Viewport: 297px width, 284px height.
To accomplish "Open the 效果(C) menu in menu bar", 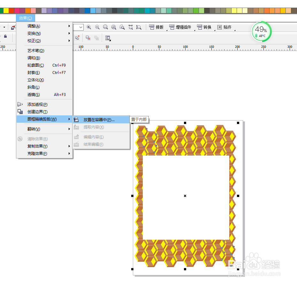I will click(25, 18).
